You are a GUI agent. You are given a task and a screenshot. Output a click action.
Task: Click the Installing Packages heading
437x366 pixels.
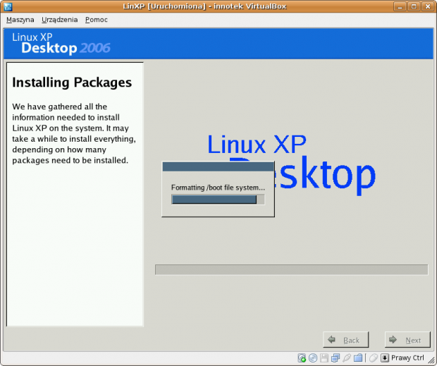coord(72,83)
